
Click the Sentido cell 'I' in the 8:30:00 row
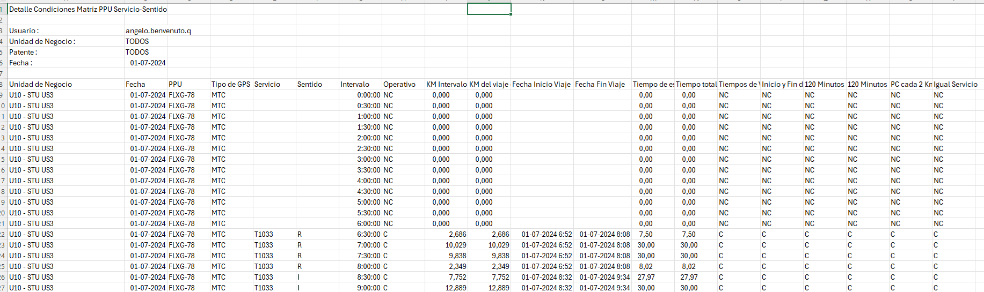[x=299, y=277]
